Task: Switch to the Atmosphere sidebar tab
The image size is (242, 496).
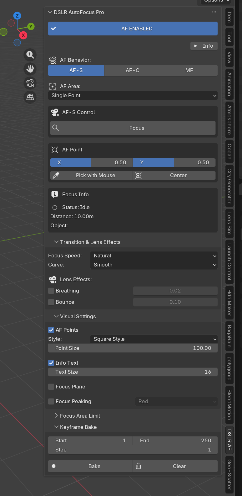Action: pyautogui.click(x=229, y=120)
